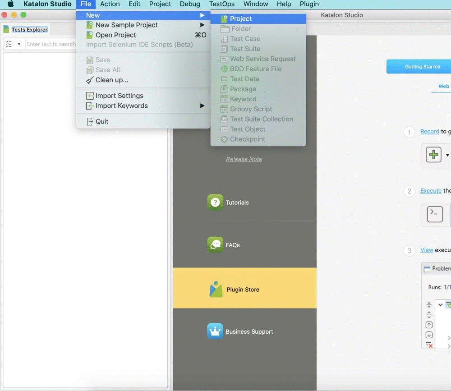The image size is (451, 391).
Task: Open the FAQs section
Action: coord(233,245)
